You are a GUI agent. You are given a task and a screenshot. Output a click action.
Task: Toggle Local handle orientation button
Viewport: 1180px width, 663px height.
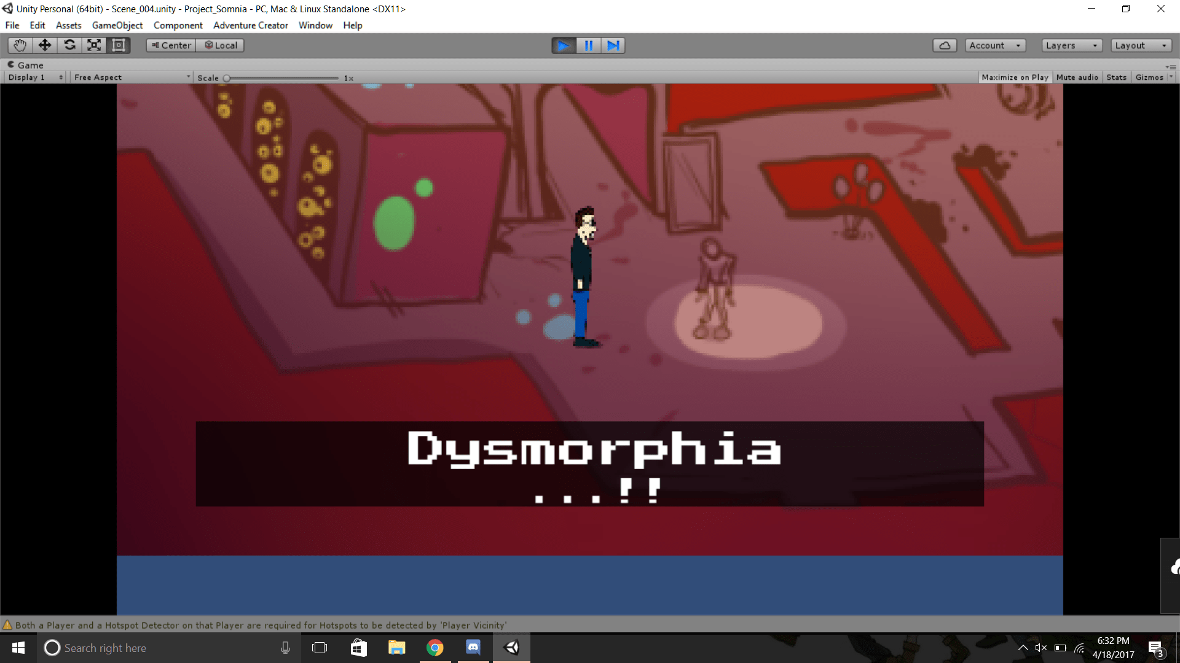coord(221,45)
